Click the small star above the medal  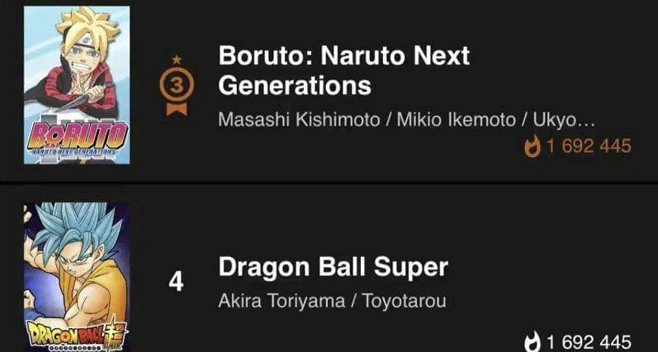click(176, 59)
